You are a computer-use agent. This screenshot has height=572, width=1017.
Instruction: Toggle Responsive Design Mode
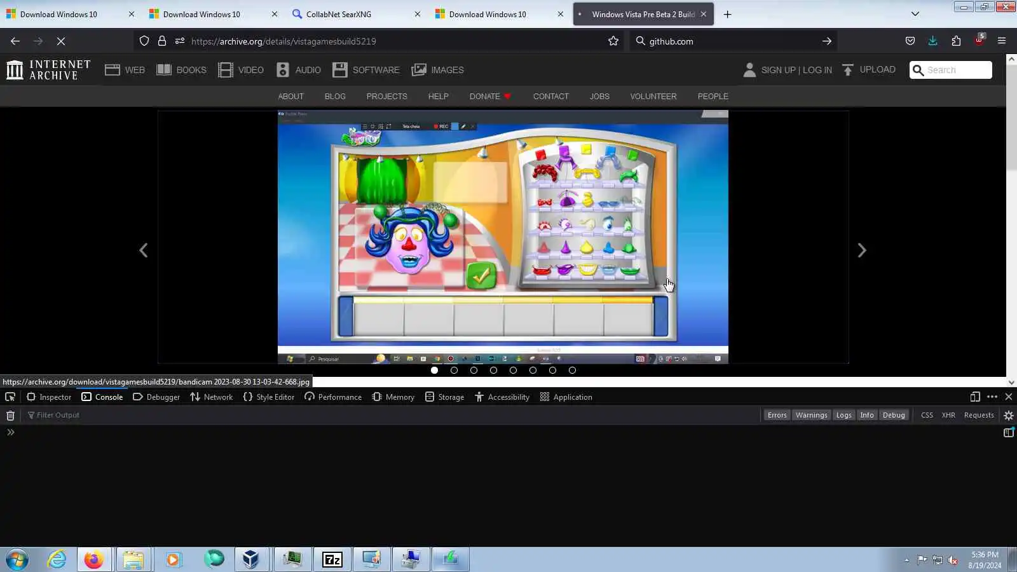pyautogui.click(x=975, y=397)
